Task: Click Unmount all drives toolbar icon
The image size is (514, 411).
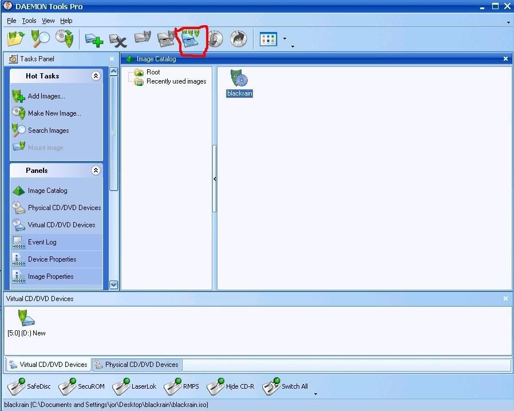Action: coord(191,39)
